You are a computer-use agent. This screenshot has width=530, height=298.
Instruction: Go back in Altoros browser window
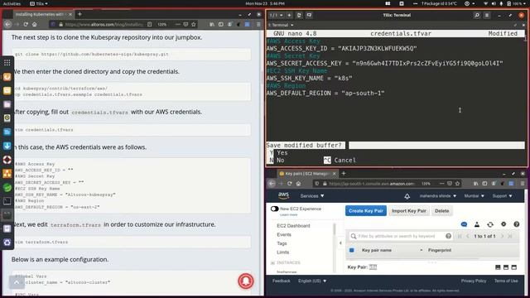(x=8, y=24)
